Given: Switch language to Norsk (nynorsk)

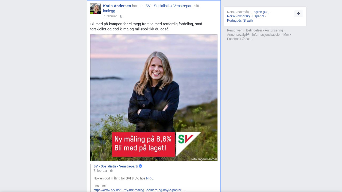Looking at the screenshot, I should pos(238,16).
